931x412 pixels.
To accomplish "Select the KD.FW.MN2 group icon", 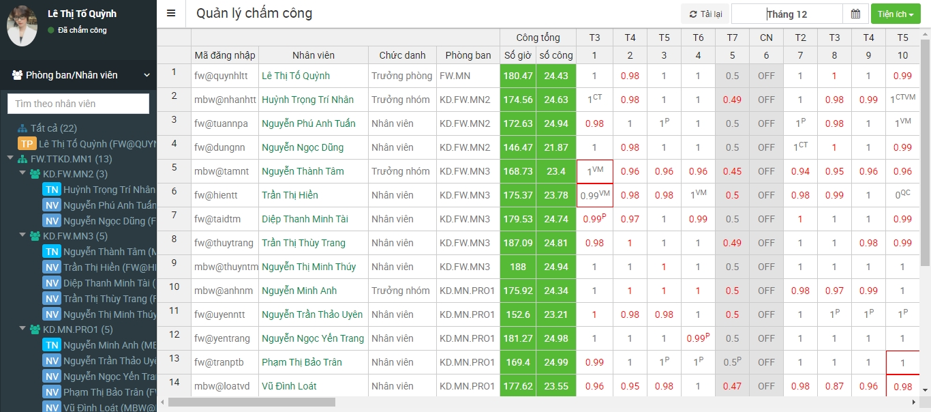I will click(34, 175).
